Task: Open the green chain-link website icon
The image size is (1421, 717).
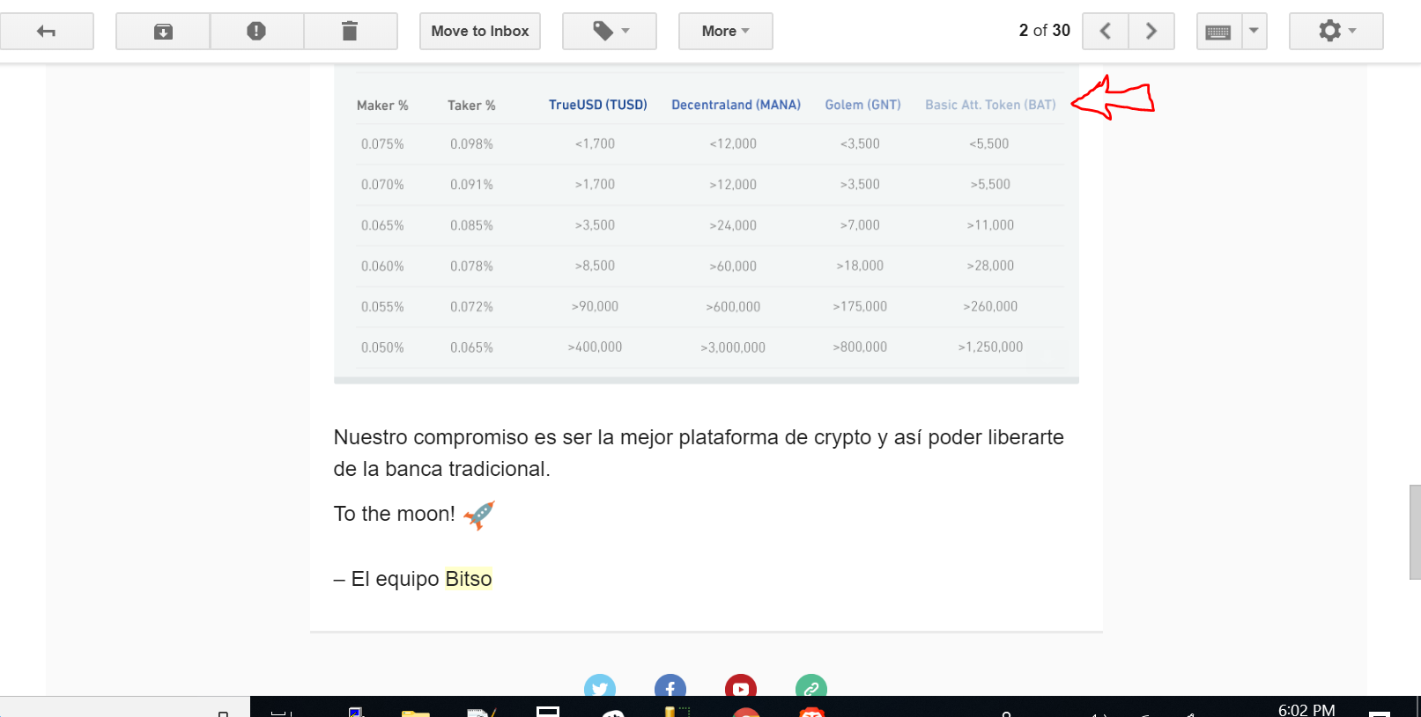Action: point(811,686)
